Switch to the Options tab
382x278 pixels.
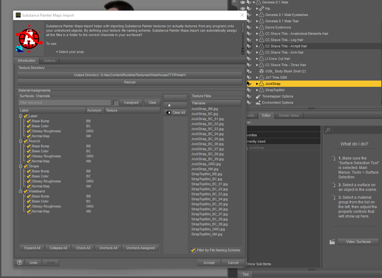[49, 60]
